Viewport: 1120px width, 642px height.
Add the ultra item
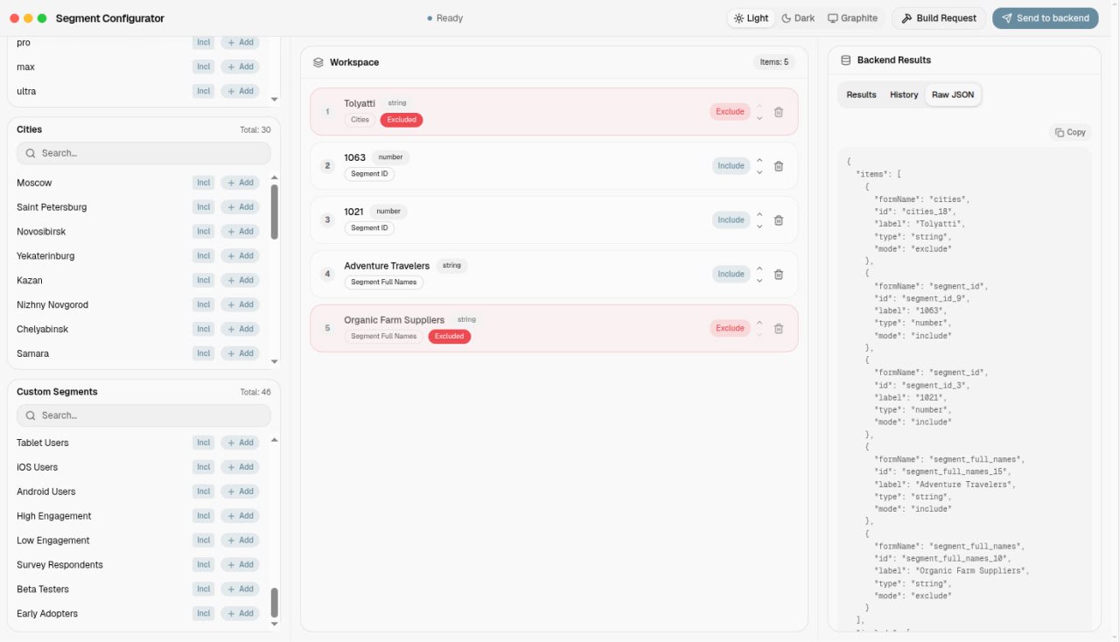click(x=240, y=92)
